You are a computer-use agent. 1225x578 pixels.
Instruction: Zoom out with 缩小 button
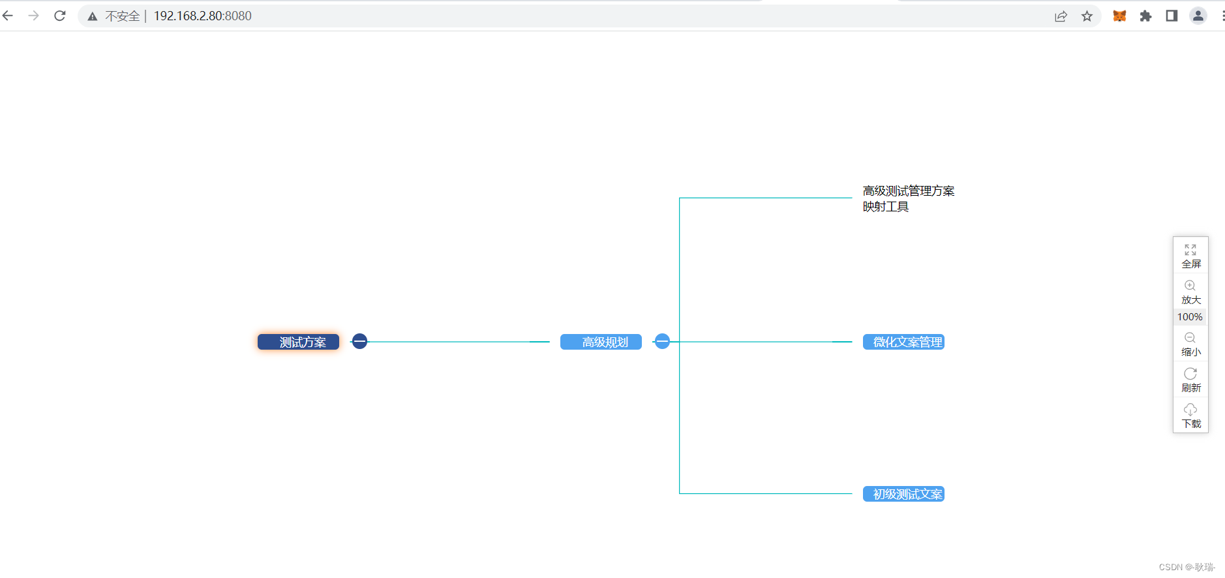(1190, 344)
